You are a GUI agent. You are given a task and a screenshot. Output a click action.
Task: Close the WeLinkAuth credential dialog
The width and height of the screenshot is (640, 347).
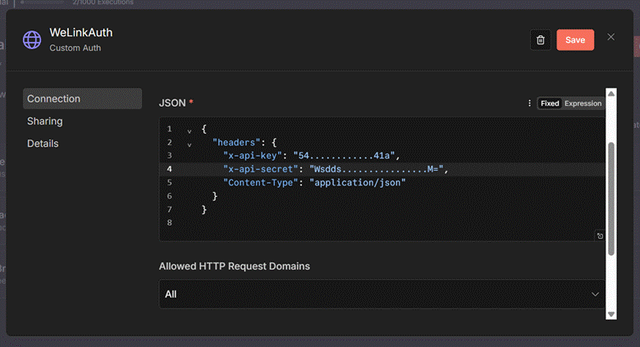(610, 37)
